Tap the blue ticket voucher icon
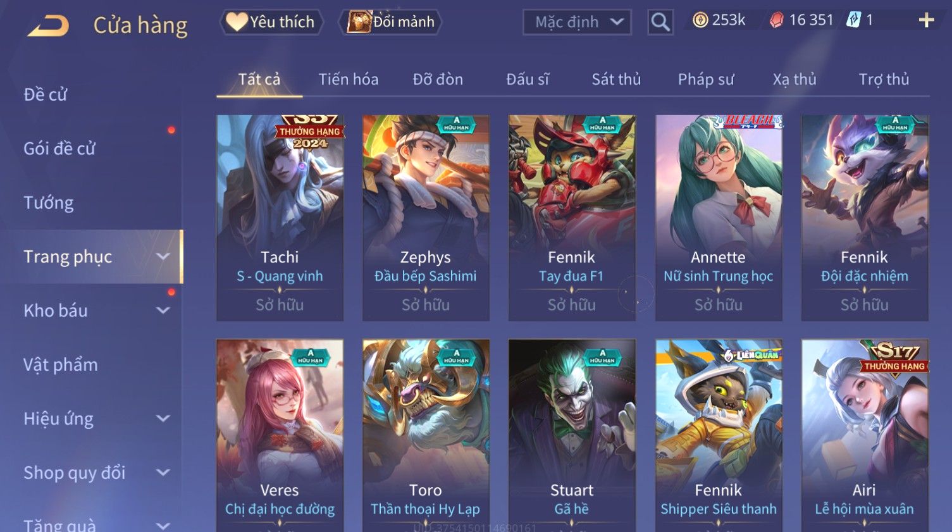The image size is (952, 532). click(x=854, y=20)
